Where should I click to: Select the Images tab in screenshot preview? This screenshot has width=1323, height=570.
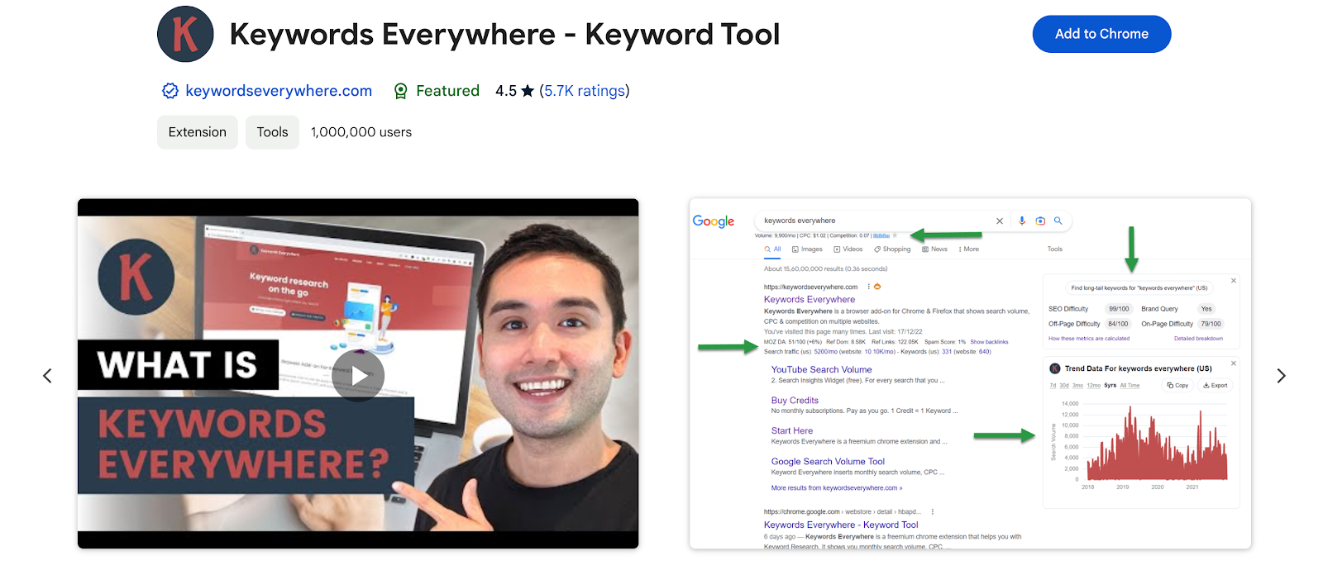click(807, 249)
